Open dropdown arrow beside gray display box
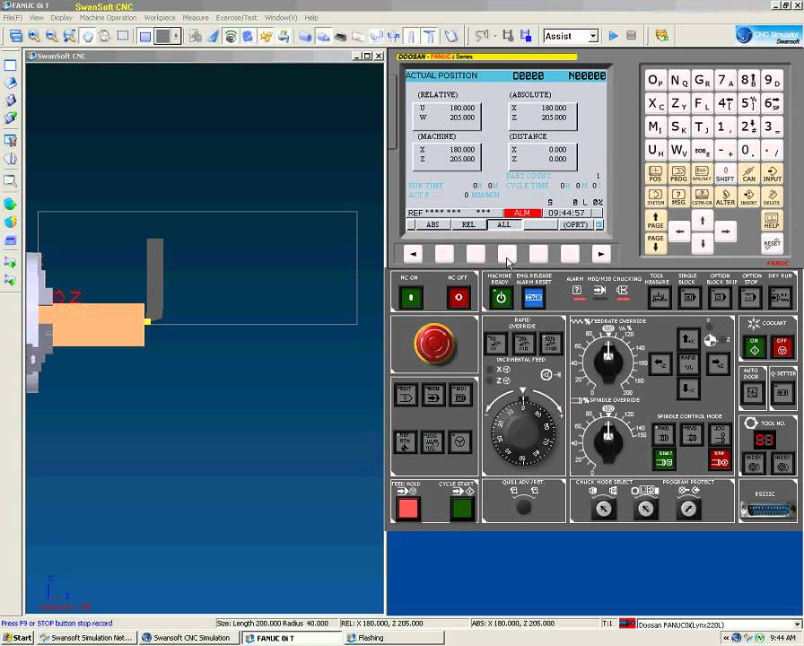The width and height of the screenshot is (804, 646). click(177, 36)
